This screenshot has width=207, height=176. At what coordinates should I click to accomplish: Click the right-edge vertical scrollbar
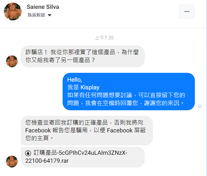(x=206, y=88)
